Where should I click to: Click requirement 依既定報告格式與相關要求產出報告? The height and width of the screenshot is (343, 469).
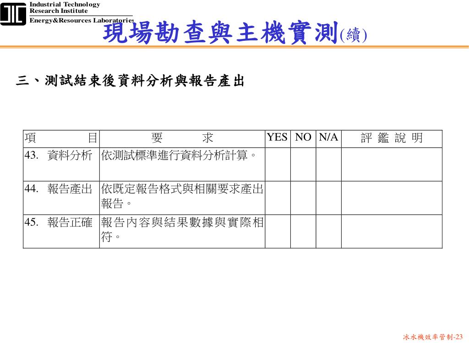point(182,196)
